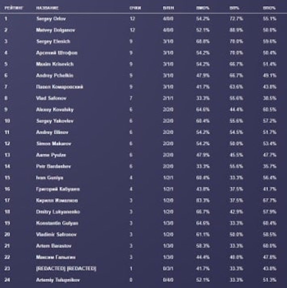Click the ОЧКИ column header
Image resolution: width=287 pixels, height=288 pixels.
pos(135,8)
